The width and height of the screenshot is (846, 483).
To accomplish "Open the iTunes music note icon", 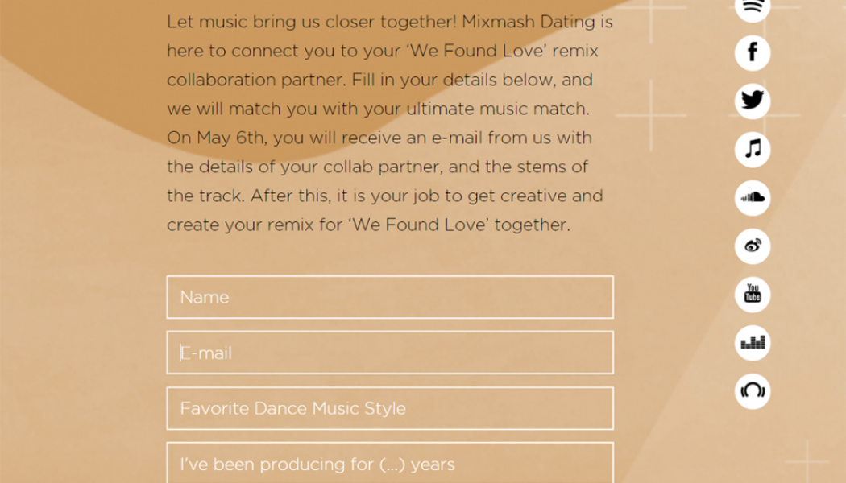I will click(752, 150).
